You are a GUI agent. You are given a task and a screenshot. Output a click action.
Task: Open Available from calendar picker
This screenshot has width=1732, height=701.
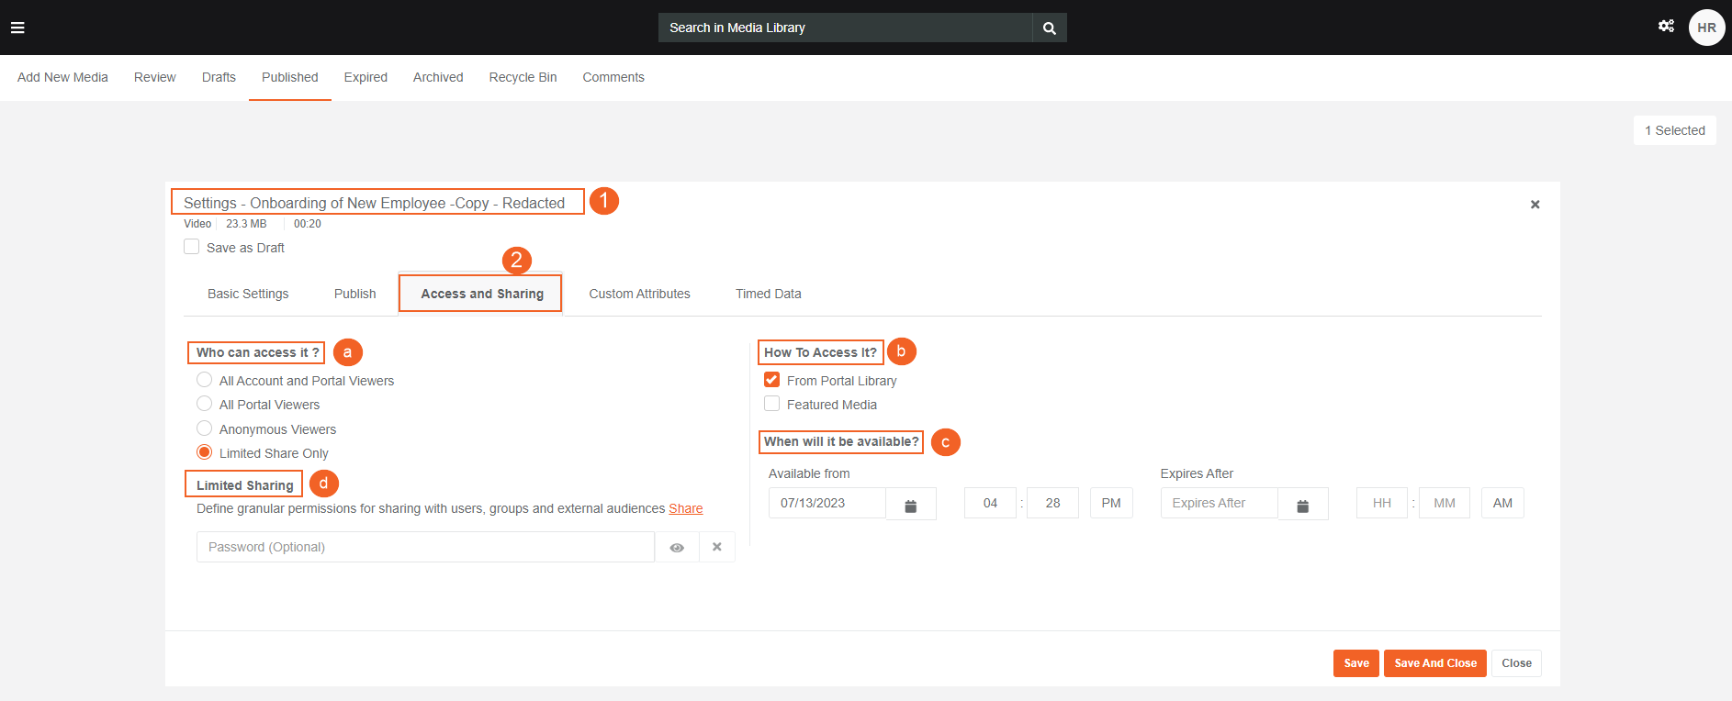[911, 504]
